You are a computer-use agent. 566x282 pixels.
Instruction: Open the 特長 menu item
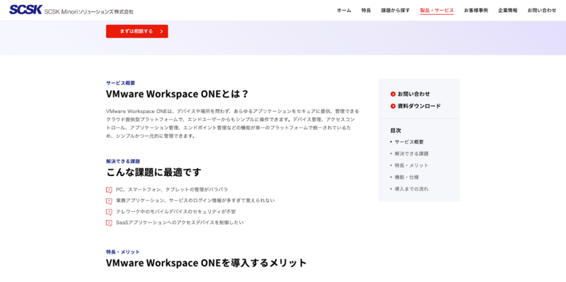366,11
